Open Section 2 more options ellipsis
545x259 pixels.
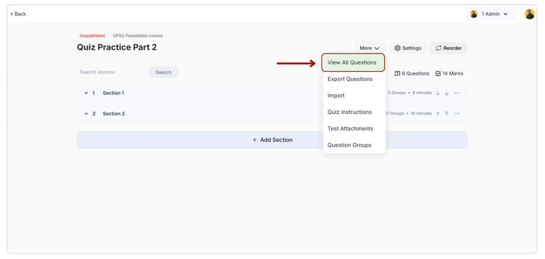pos(457,114)
